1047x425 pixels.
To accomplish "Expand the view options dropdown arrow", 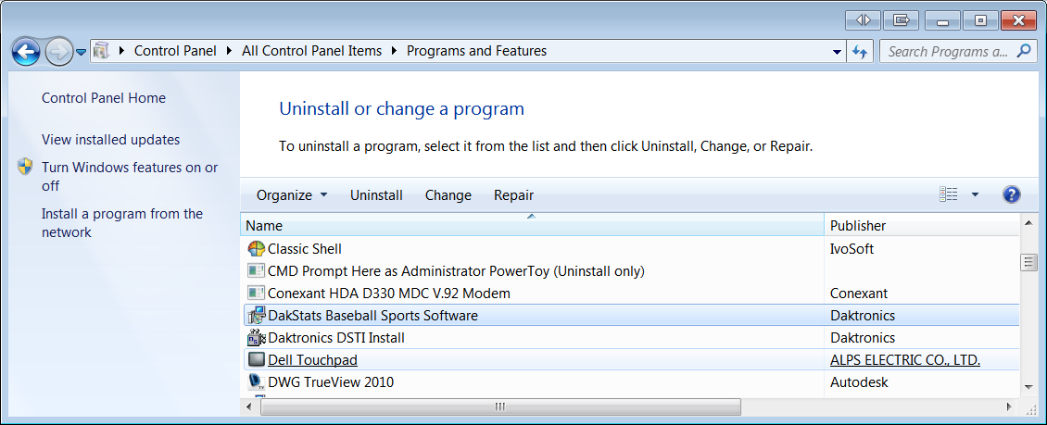I will [975, 195].
